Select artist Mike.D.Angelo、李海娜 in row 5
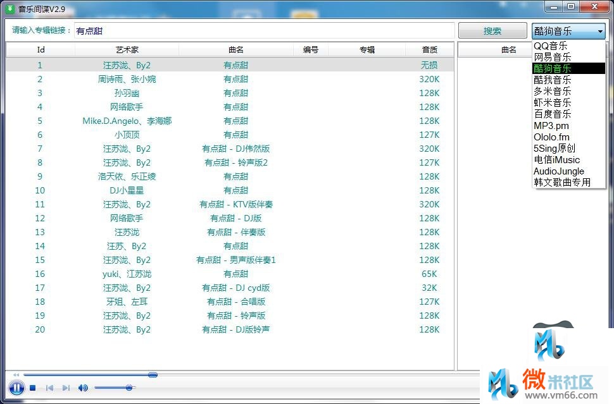Screen dimensions: 614x404 point(127,121)
